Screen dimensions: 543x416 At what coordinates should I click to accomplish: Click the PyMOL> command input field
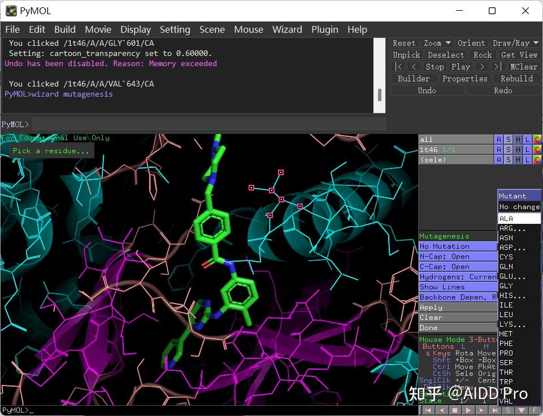coord(209,124)
